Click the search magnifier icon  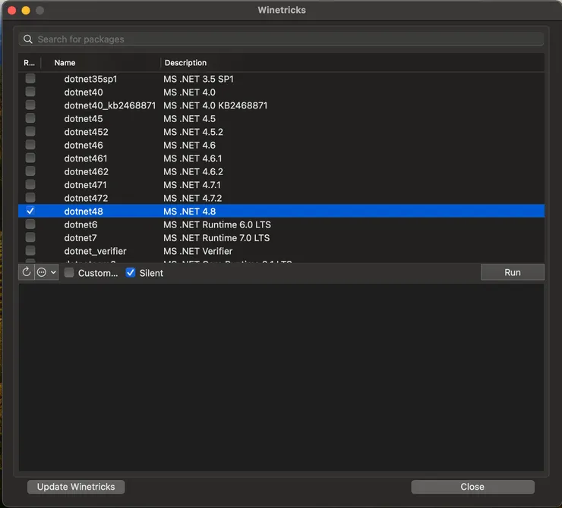click(28, 39)
